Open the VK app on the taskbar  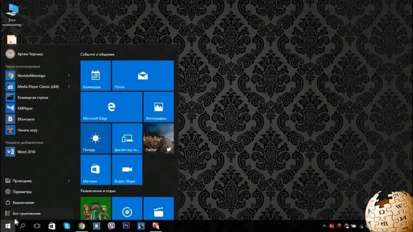tap(97, 226)
